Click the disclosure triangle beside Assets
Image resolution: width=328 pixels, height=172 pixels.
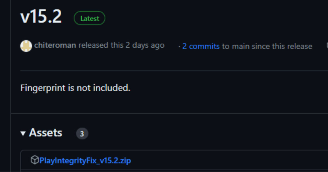tap(24, 133)
